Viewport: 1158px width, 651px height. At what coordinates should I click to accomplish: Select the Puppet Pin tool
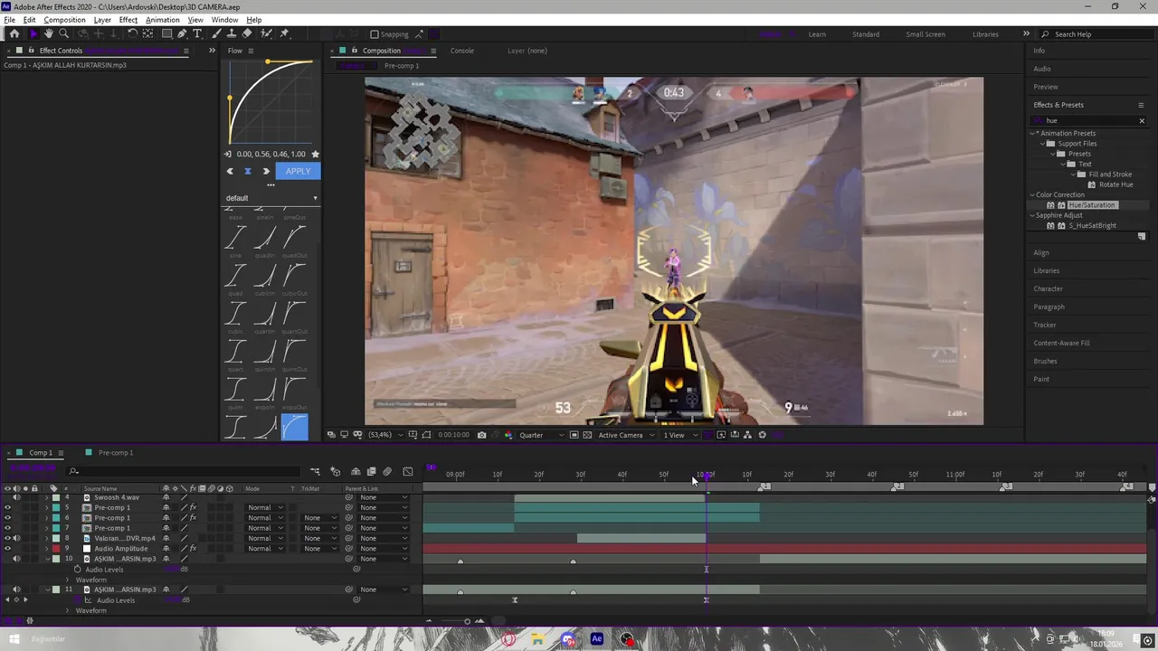point(284,33)
